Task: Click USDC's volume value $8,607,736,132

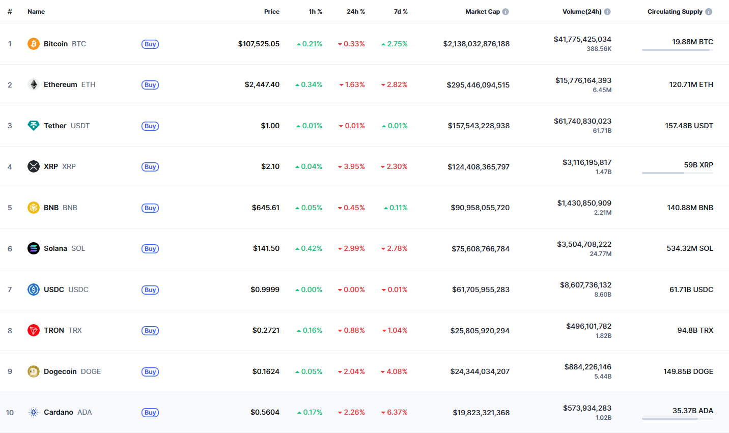Action: tap(585, 285)
